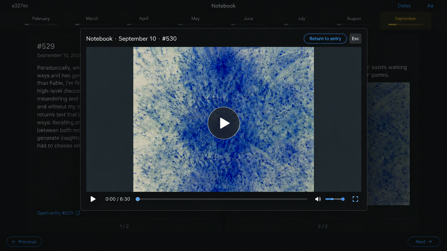Open the Aa text size option
The image size is (447, 251).
tap(430, 6)
